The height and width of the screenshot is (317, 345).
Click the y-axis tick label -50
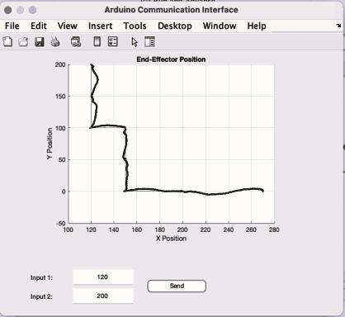click(x=61, y=223)
